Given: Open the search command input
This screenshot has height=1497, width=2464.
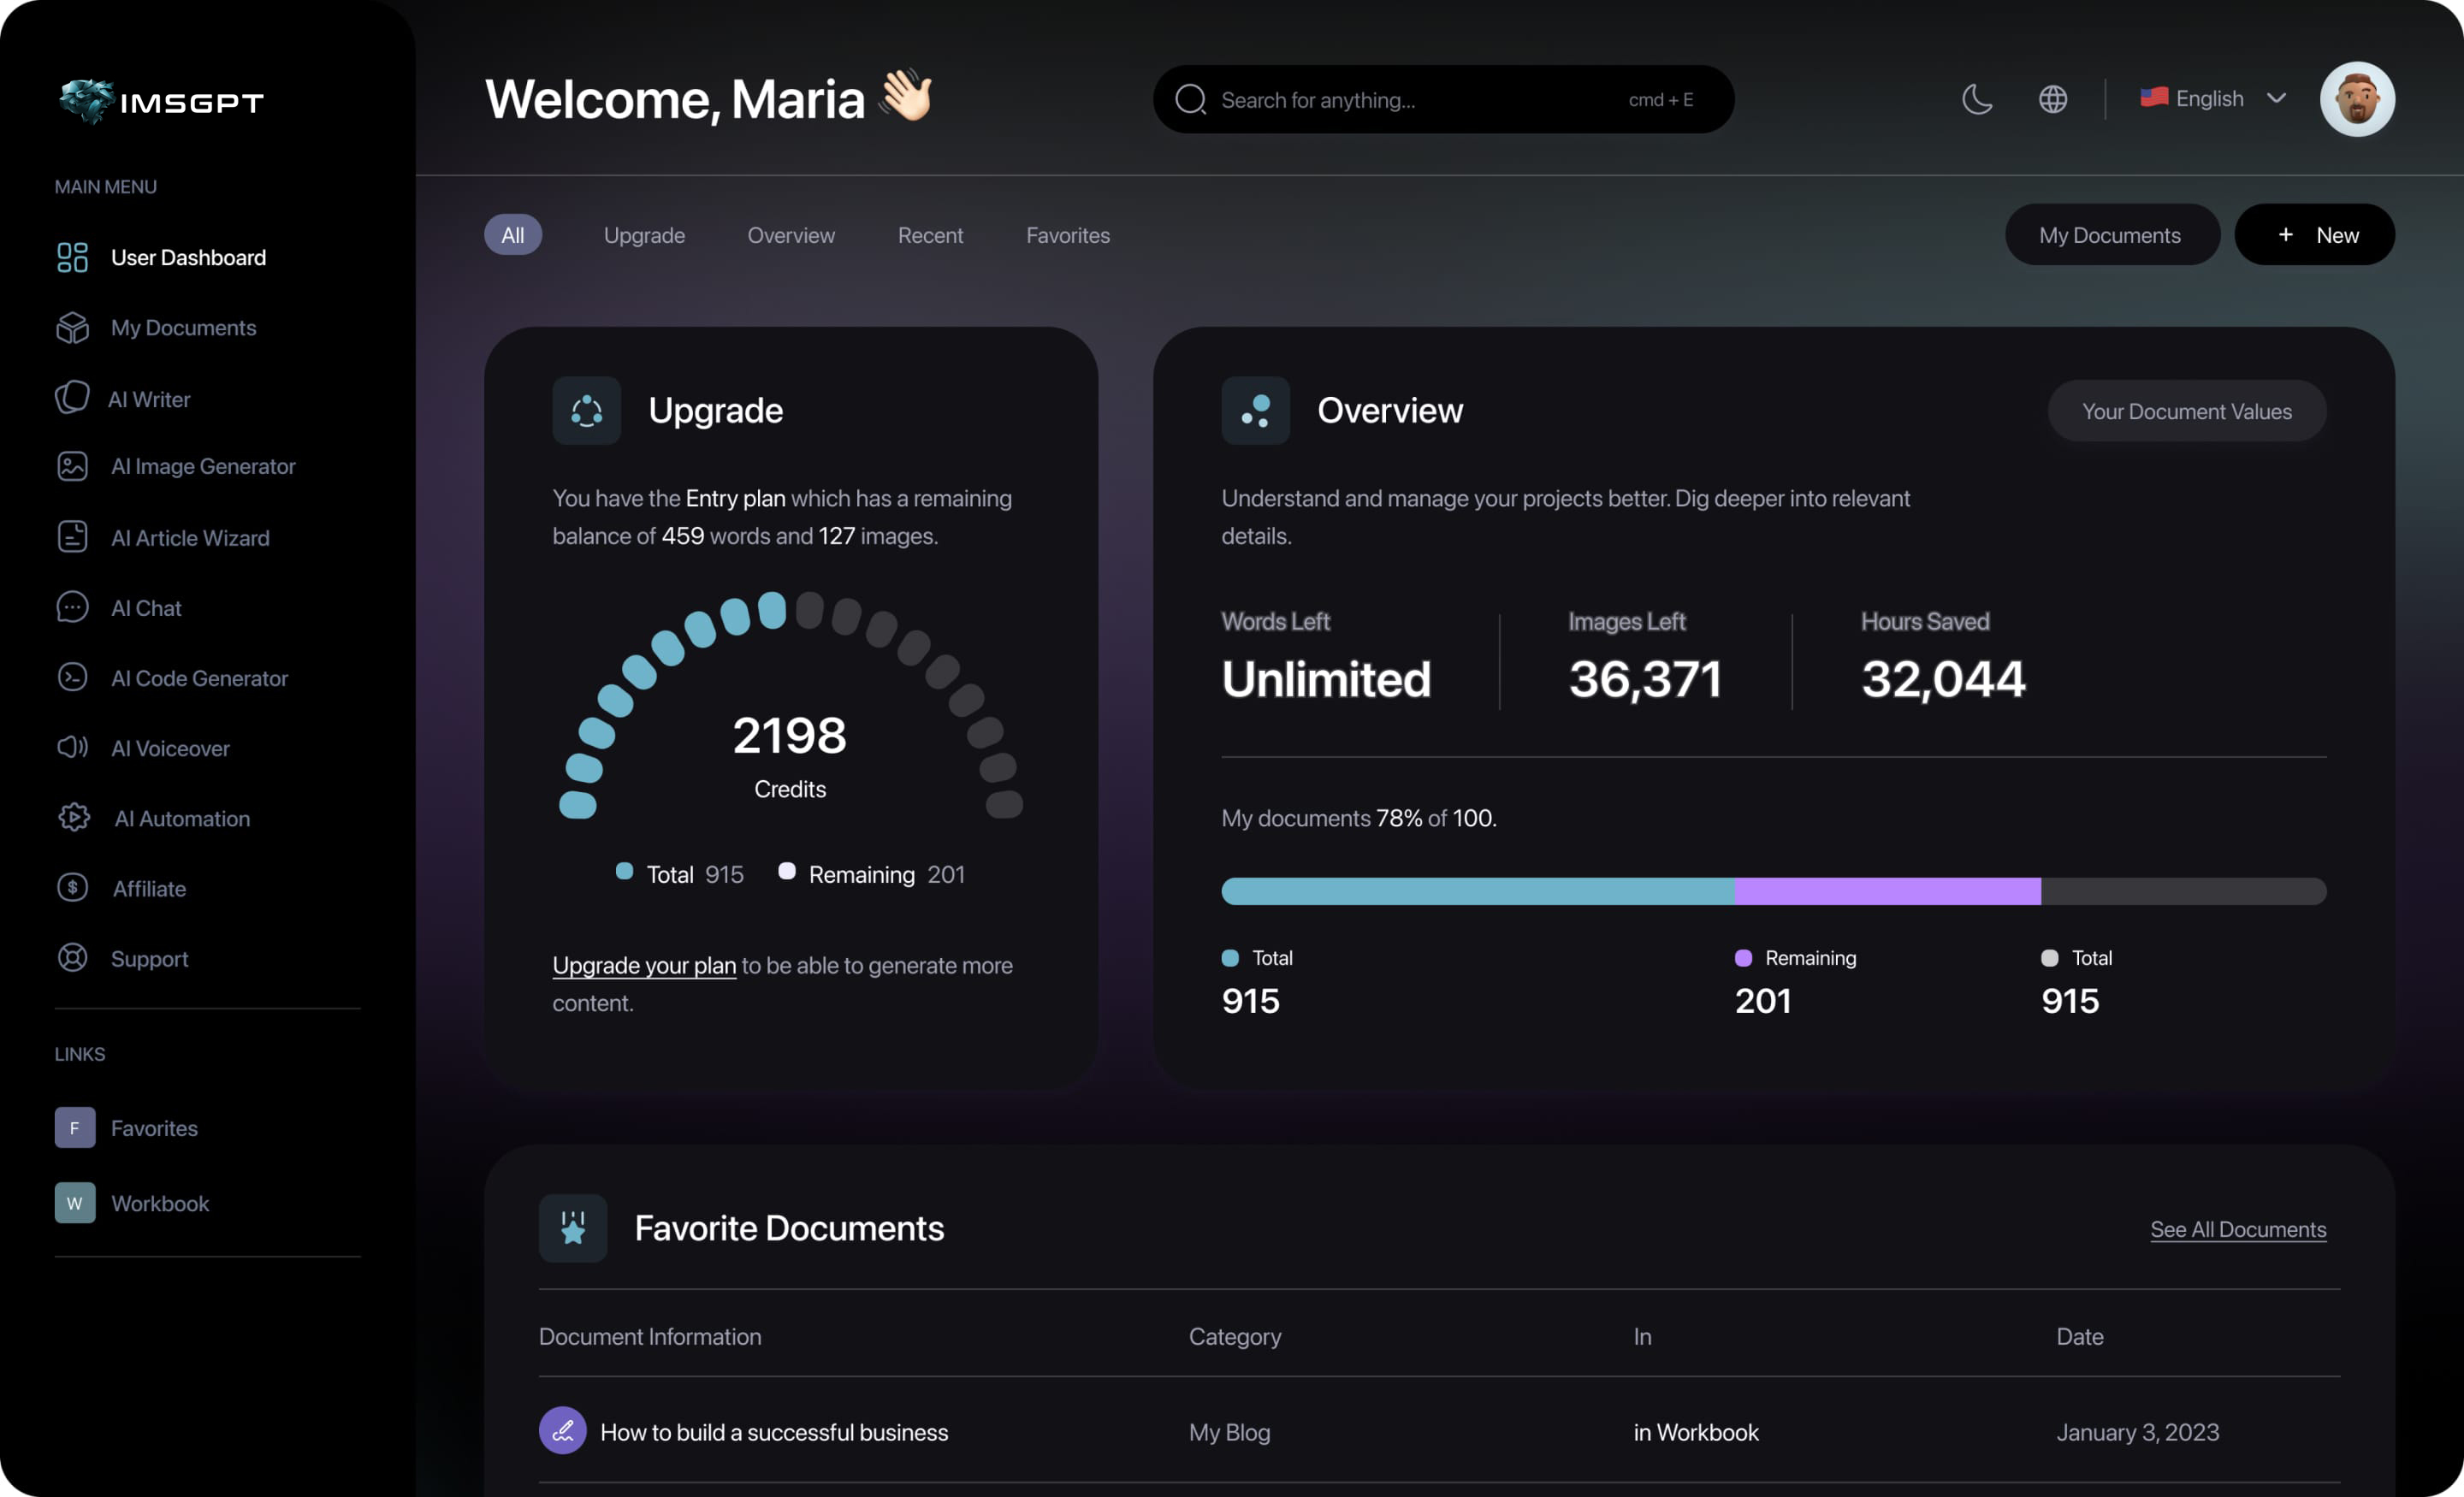Looking at the screenshot, I should point(1440,99).
